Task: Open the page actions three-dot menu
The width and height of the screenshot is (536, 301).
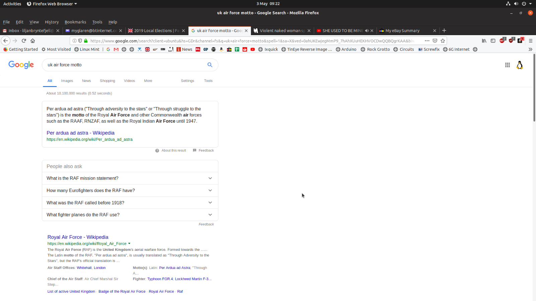Action: (427, 41)
